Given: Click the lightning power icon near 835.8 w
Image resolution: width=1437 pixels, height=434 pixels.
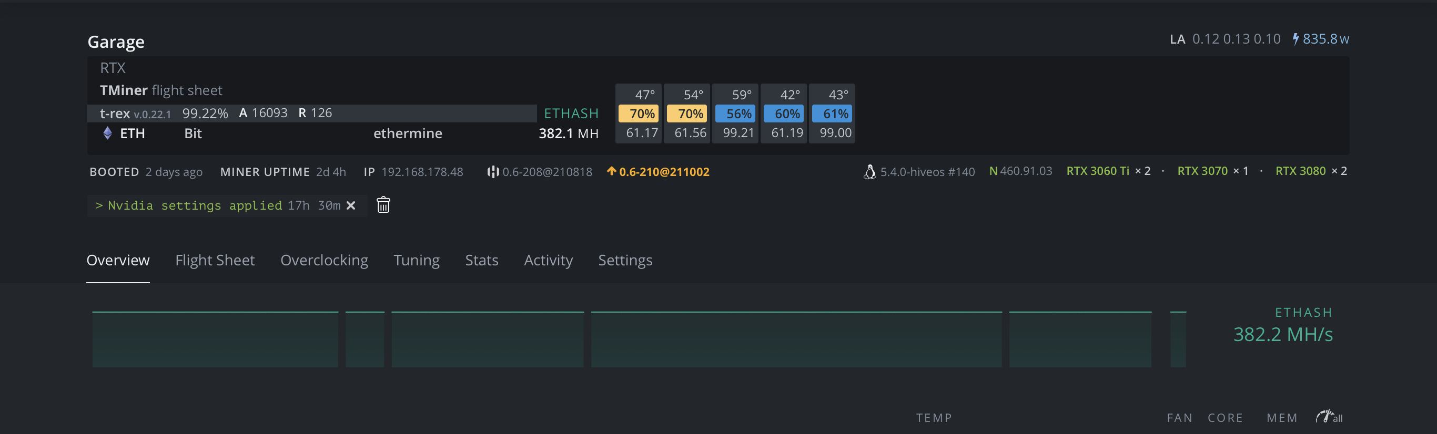Looking at the screenshot, I should (1296, 39).
